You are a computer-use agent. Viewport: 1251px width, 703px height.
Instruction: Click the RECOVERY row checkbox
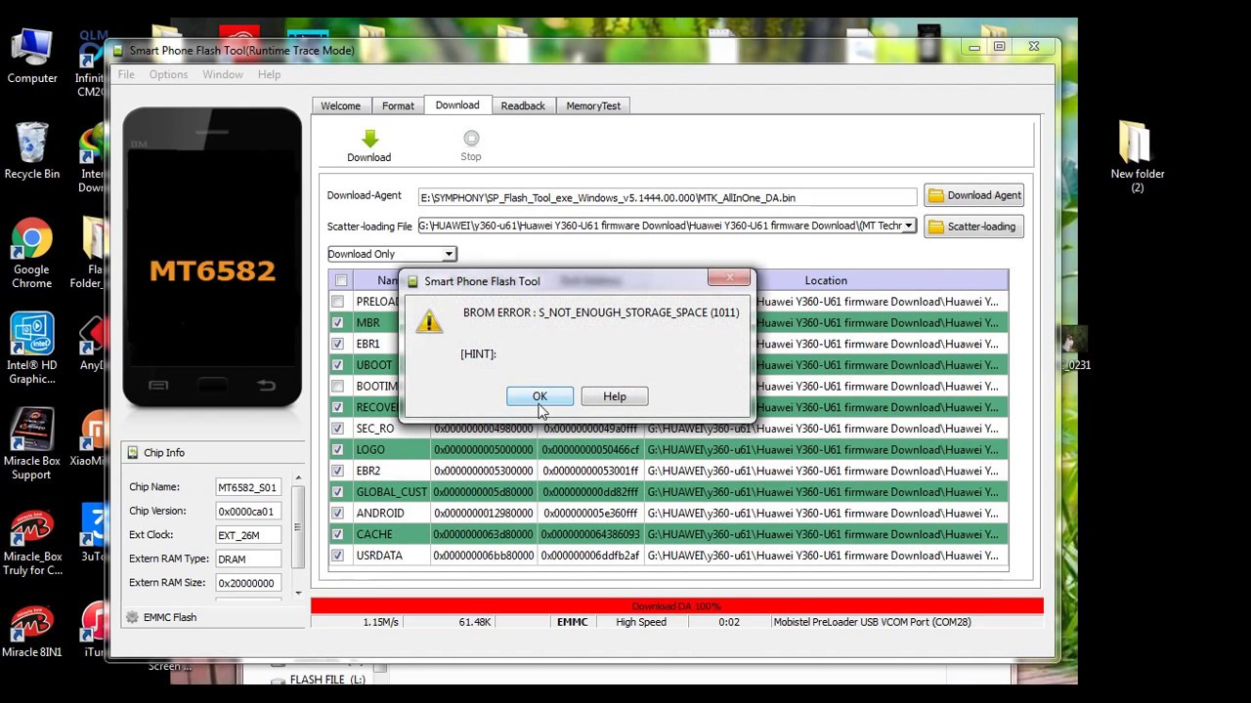tap(337, 407)
